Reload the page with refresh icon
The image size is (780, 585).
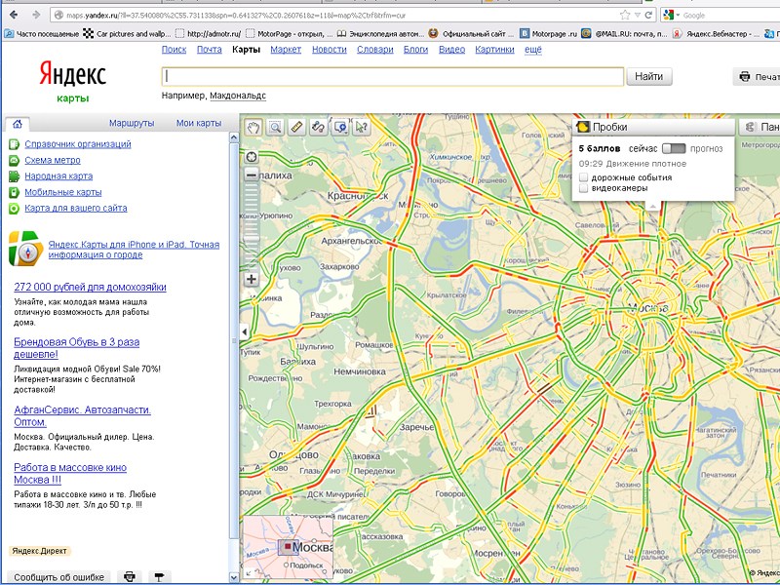pyautogui.click(x=648, y=15)
